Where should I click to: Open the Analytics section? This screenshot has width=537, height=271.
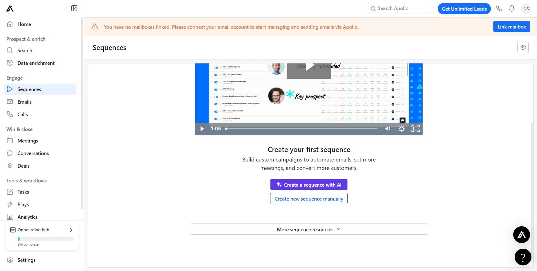coord(27,217)
